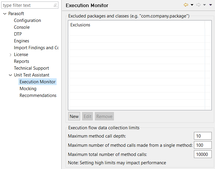This screenshot has height=169, width=215.
Task: Open back history dropdown arrow
Action: (x=192, y=5)
